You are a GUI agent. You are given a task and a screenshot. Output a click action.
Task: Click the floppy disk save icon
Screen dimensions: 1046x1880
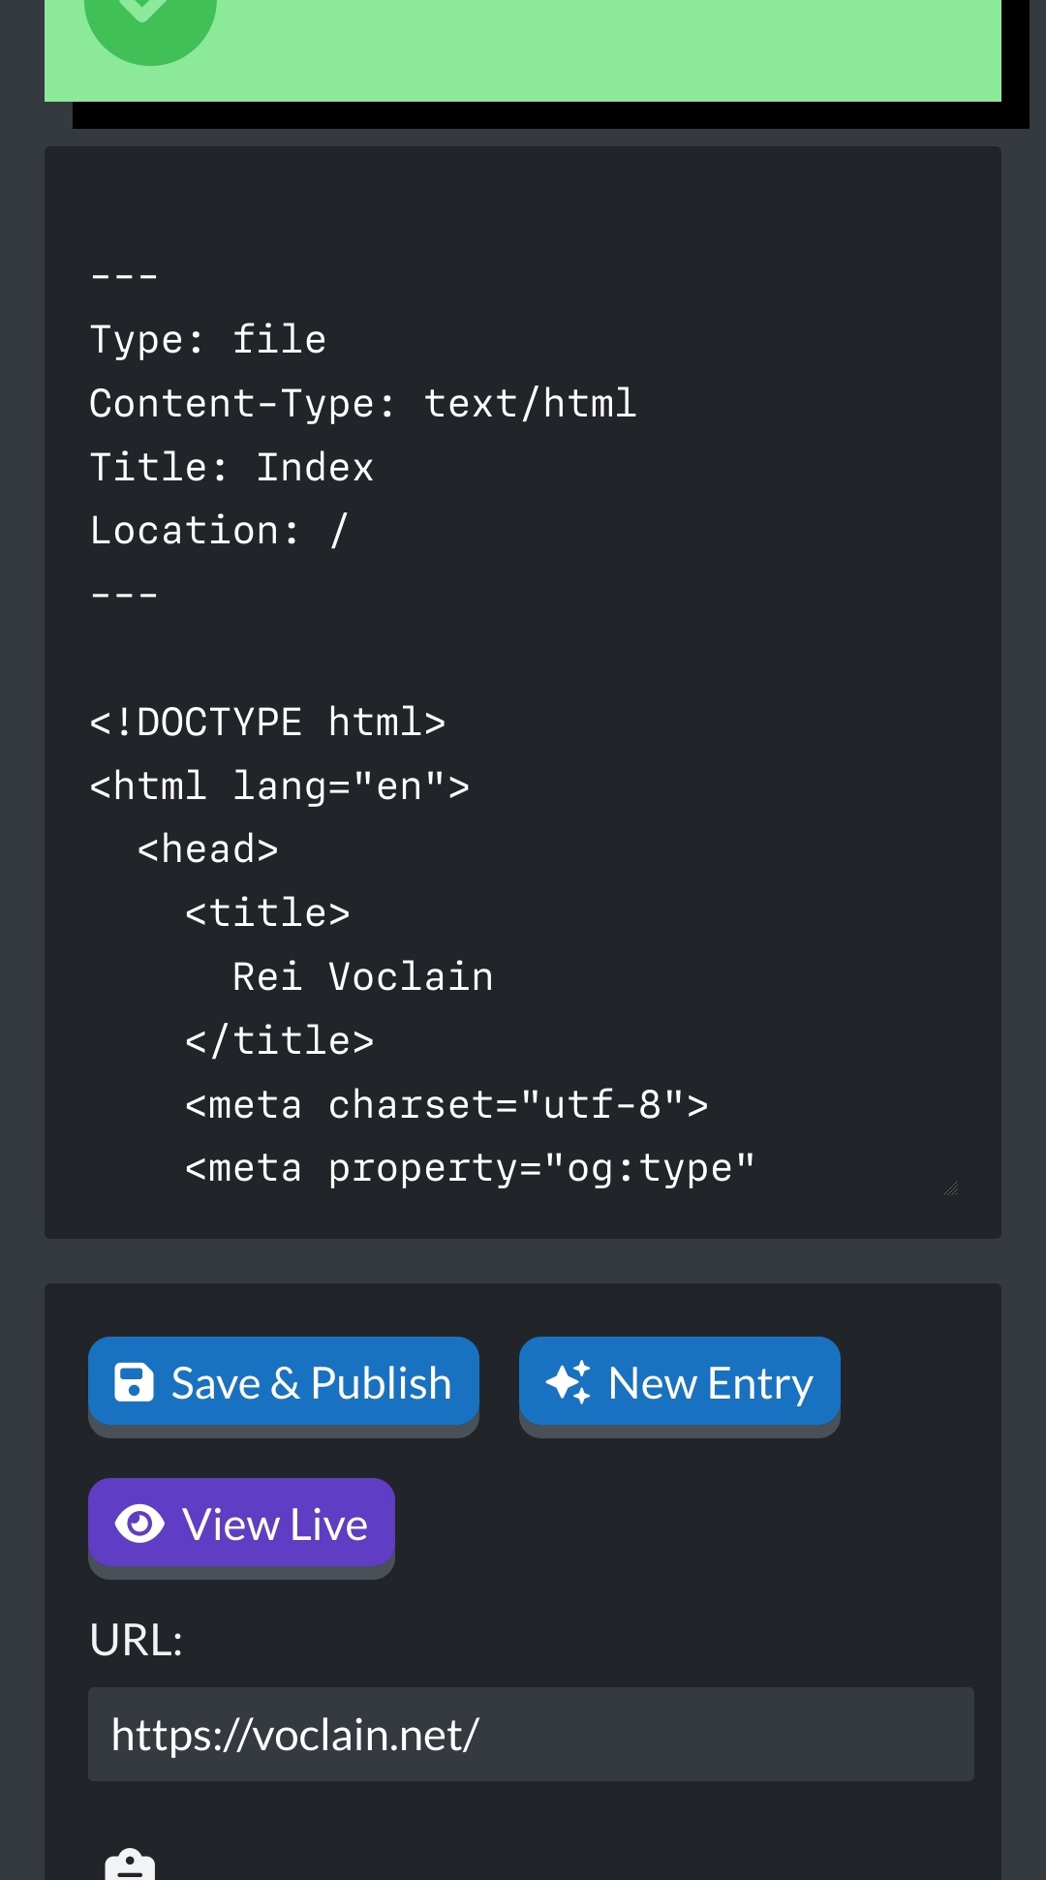134,1382
